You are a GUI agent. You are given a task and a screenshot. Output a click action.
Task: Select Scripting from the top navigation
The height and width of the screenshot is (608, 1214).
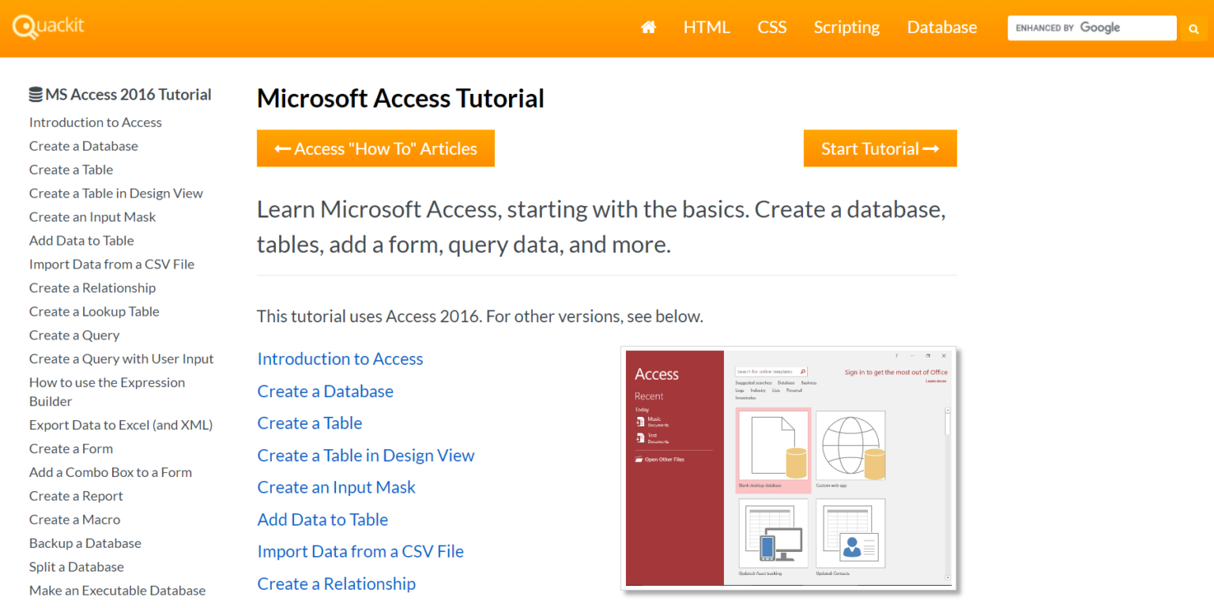[846, 27]
